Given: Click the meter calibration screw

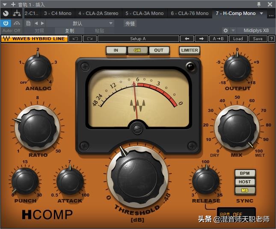Looking at the screenshot, I should pos(137,129).
